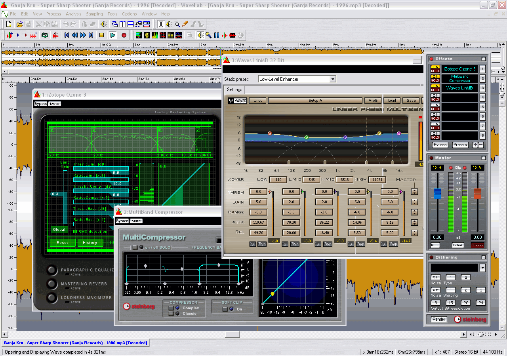The height and width of the screenshot is (356, 507).
Task: Click the Render button
Action: 439,319
